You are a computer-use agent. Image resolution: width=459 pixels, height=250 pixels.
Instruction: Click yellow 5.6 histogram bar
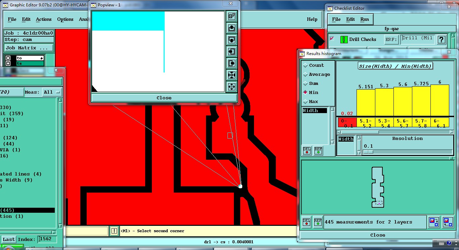coord(403,102)
